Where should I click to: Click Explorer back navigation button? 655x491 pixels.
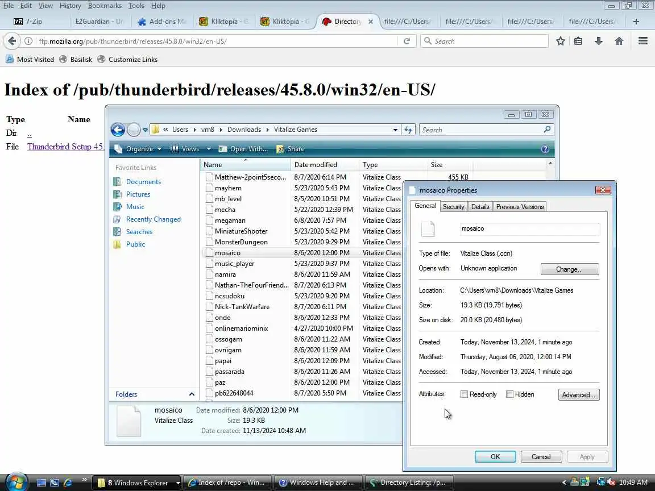click(118, 130)
